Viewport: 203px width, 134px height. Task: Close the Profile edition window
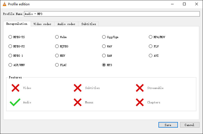(x=196, y=4)
